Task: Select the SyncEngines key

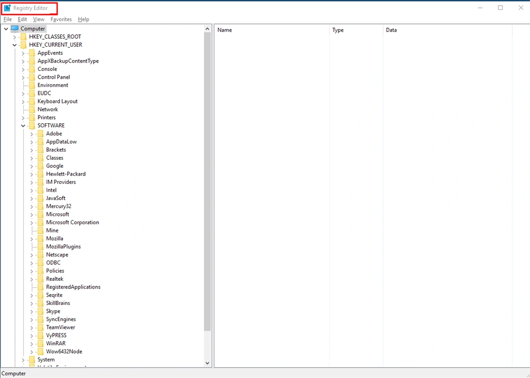Action: coord(61,319)
